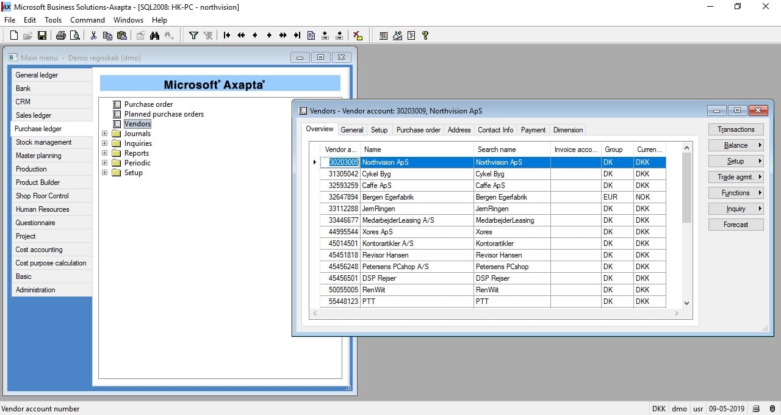Viewport: 781px width, 415px height.
Task: Click the Paste clipboard icon
Action: click(x=121, y=35)
